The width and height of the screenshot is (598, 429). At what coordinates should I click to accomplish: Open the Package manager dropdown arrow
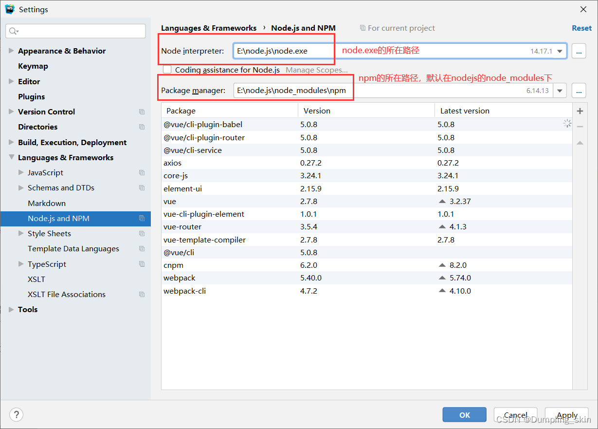tap(560, 91)
